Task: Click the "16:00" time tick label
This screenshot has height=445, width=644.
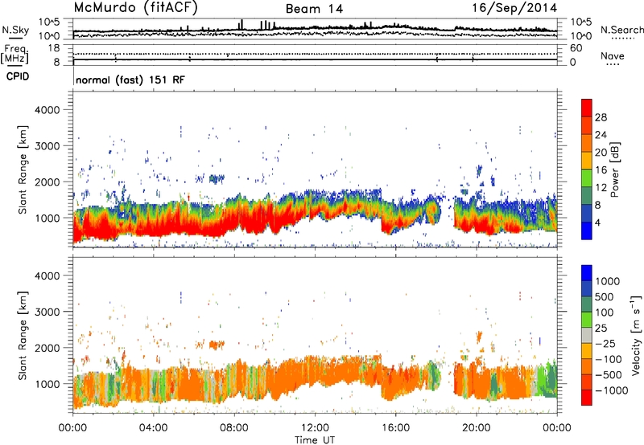Action: click(395, 428)
